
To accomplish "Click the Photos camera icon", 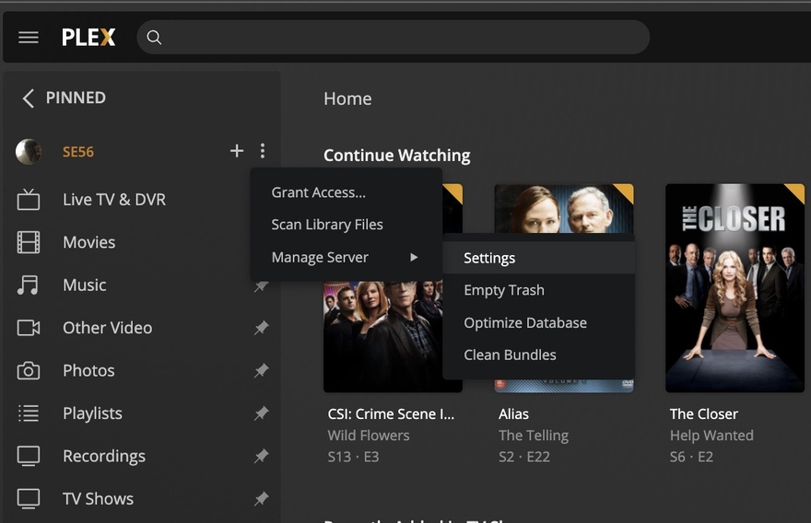I will [x=29, y=371].
